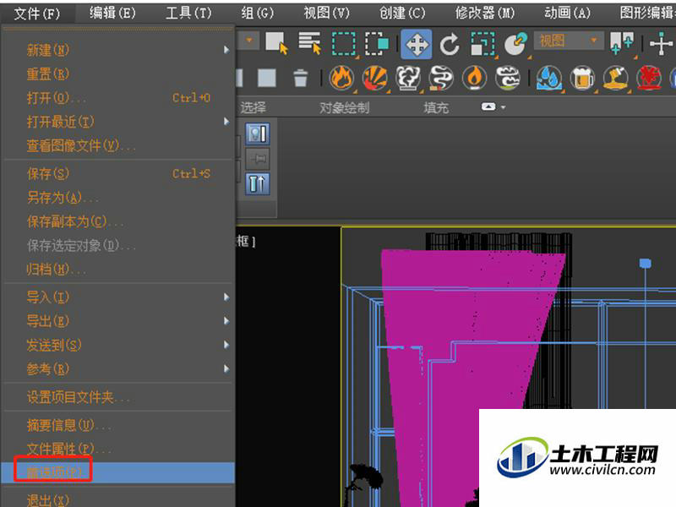Open the 视图(V) menu
Viewport: 676px width, 507px height.
pyautogui.click(x=326, y=13)
